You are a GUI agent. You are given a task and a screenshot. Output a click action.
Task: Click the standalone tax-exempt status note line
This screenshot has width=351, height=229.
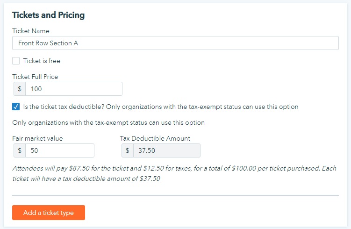(x=108, y=123)
